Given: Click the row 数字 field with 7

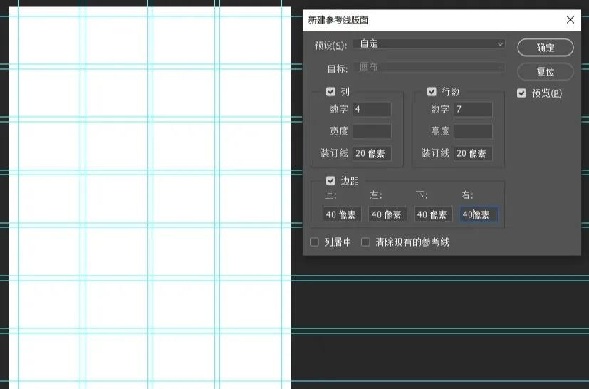Looking at the screenshot, I should (473, 110).
